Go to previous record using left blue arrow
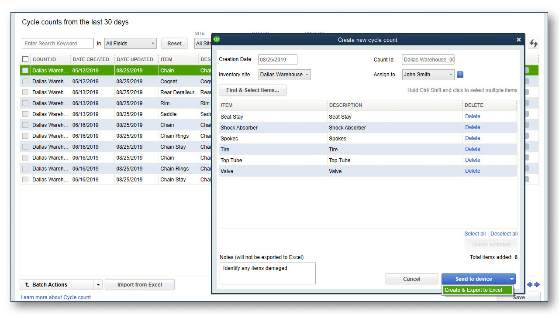The image size is (559, 314). coord(530,284)
